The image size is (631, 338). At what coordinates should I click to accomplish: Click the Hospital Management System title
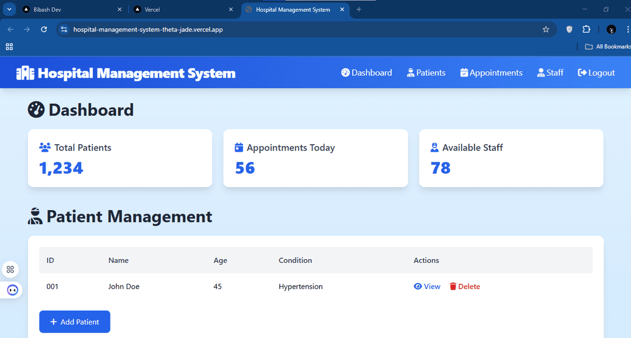pos(136,73)
